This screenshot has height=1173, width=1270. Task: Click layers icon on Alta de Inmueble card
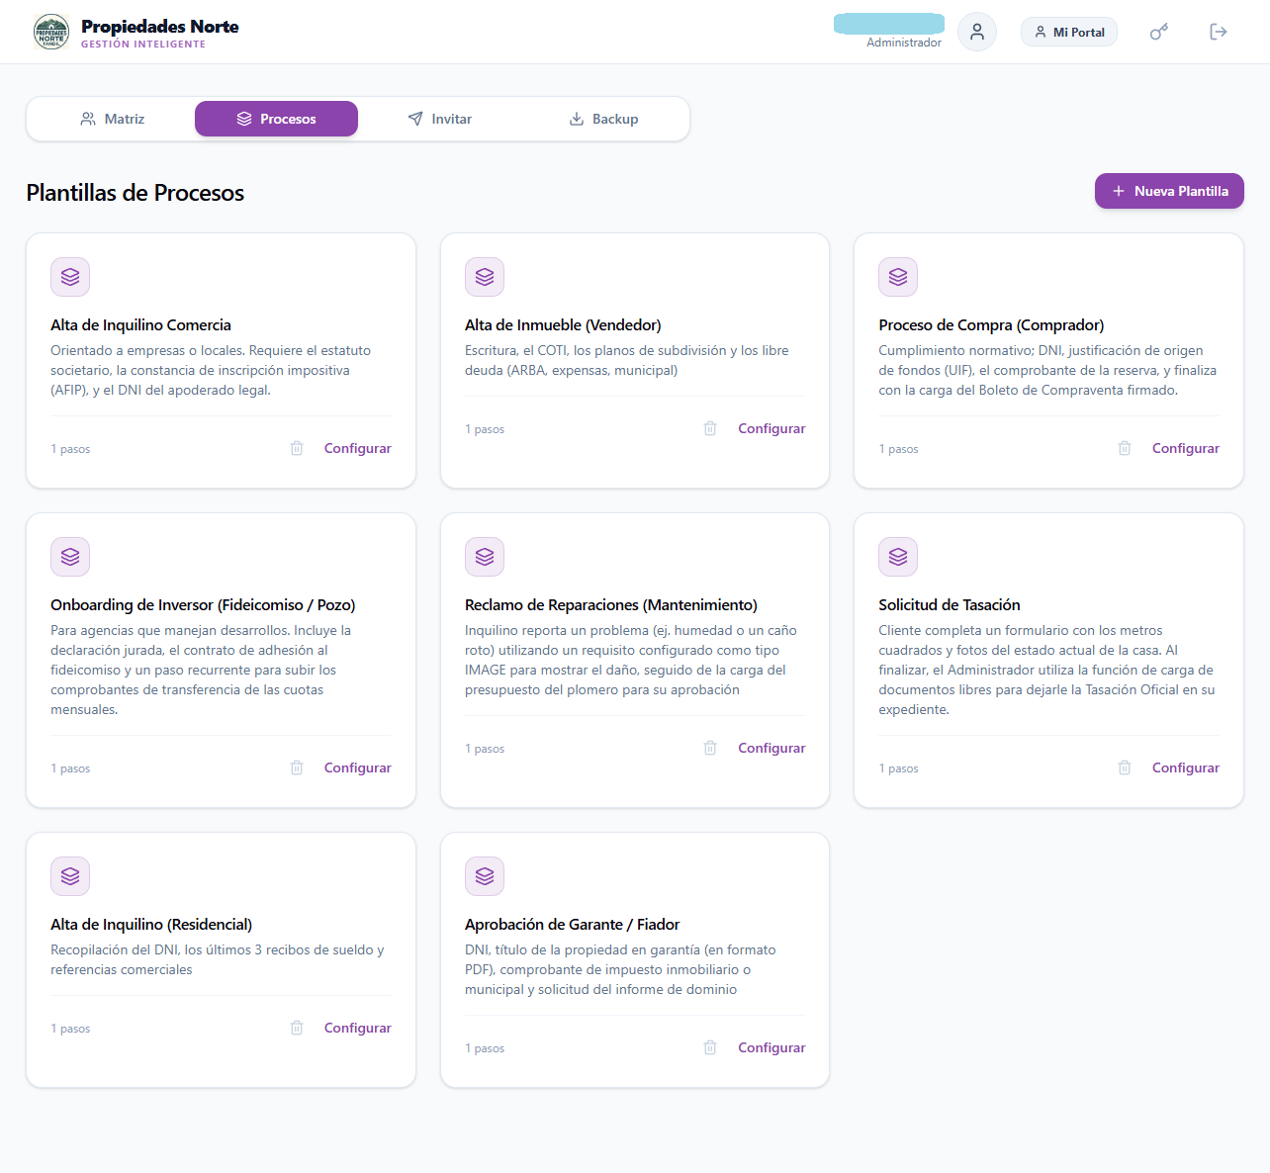pyautogui.click(x=485, y=277)
